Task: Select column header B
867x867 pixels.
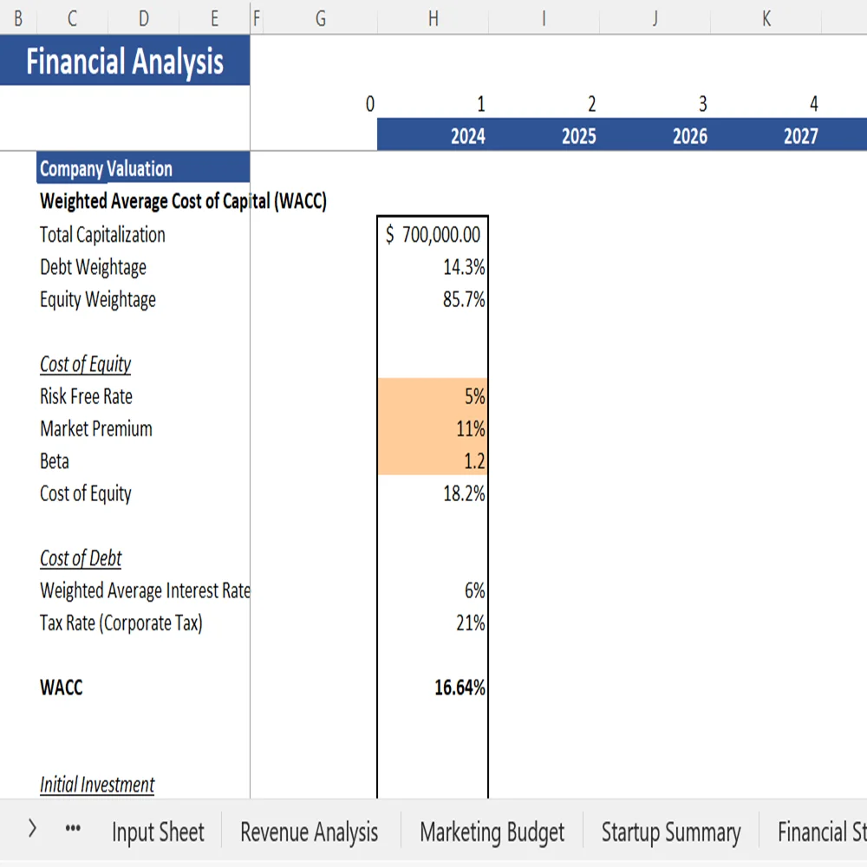Action: tap(17, 17)
